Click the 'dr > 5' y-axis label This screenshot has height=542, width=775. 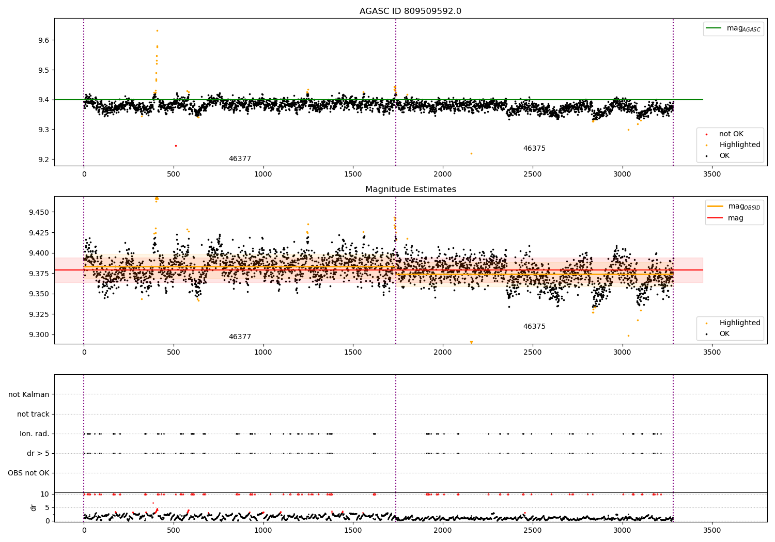pos(38,454)
